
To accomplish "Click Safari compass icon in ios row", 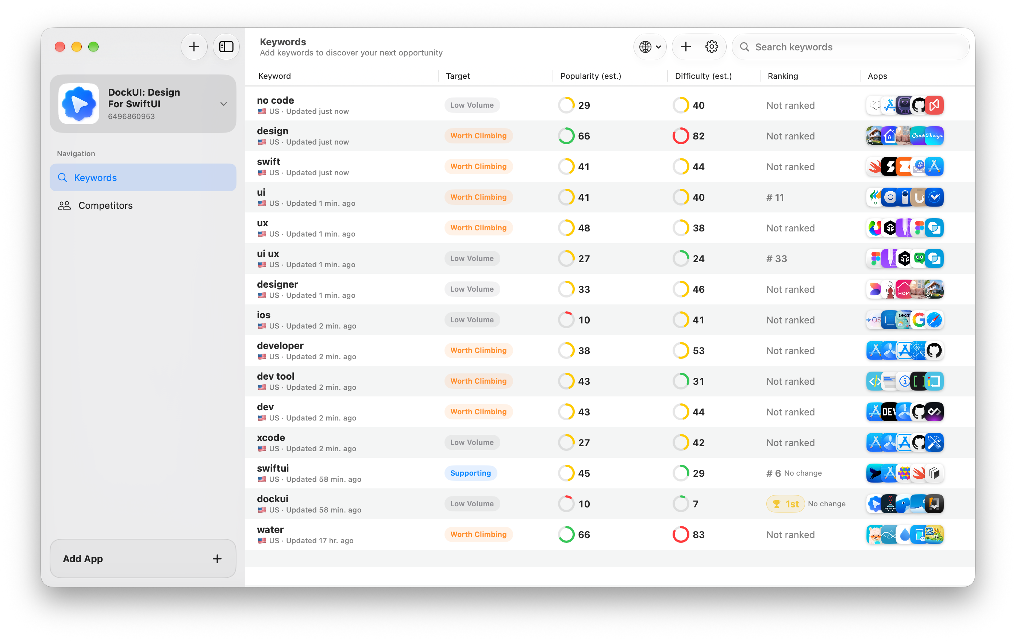I will [x=934, y=320].
